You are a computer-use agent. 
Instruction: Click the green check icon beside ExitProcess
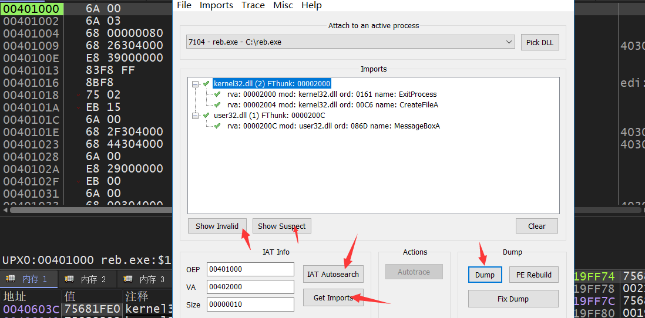217,94
